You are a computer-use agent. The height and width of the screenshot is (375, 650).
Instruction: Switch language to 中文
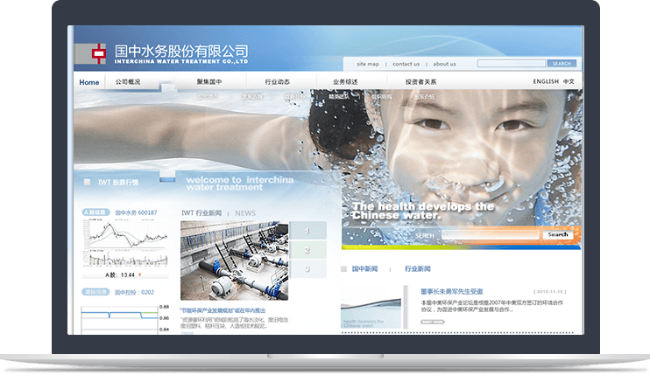[569, 82]
